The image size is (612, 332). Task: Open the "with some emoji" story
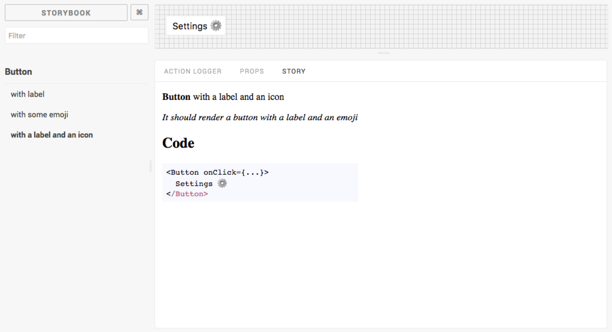click(x=40, y=115)
